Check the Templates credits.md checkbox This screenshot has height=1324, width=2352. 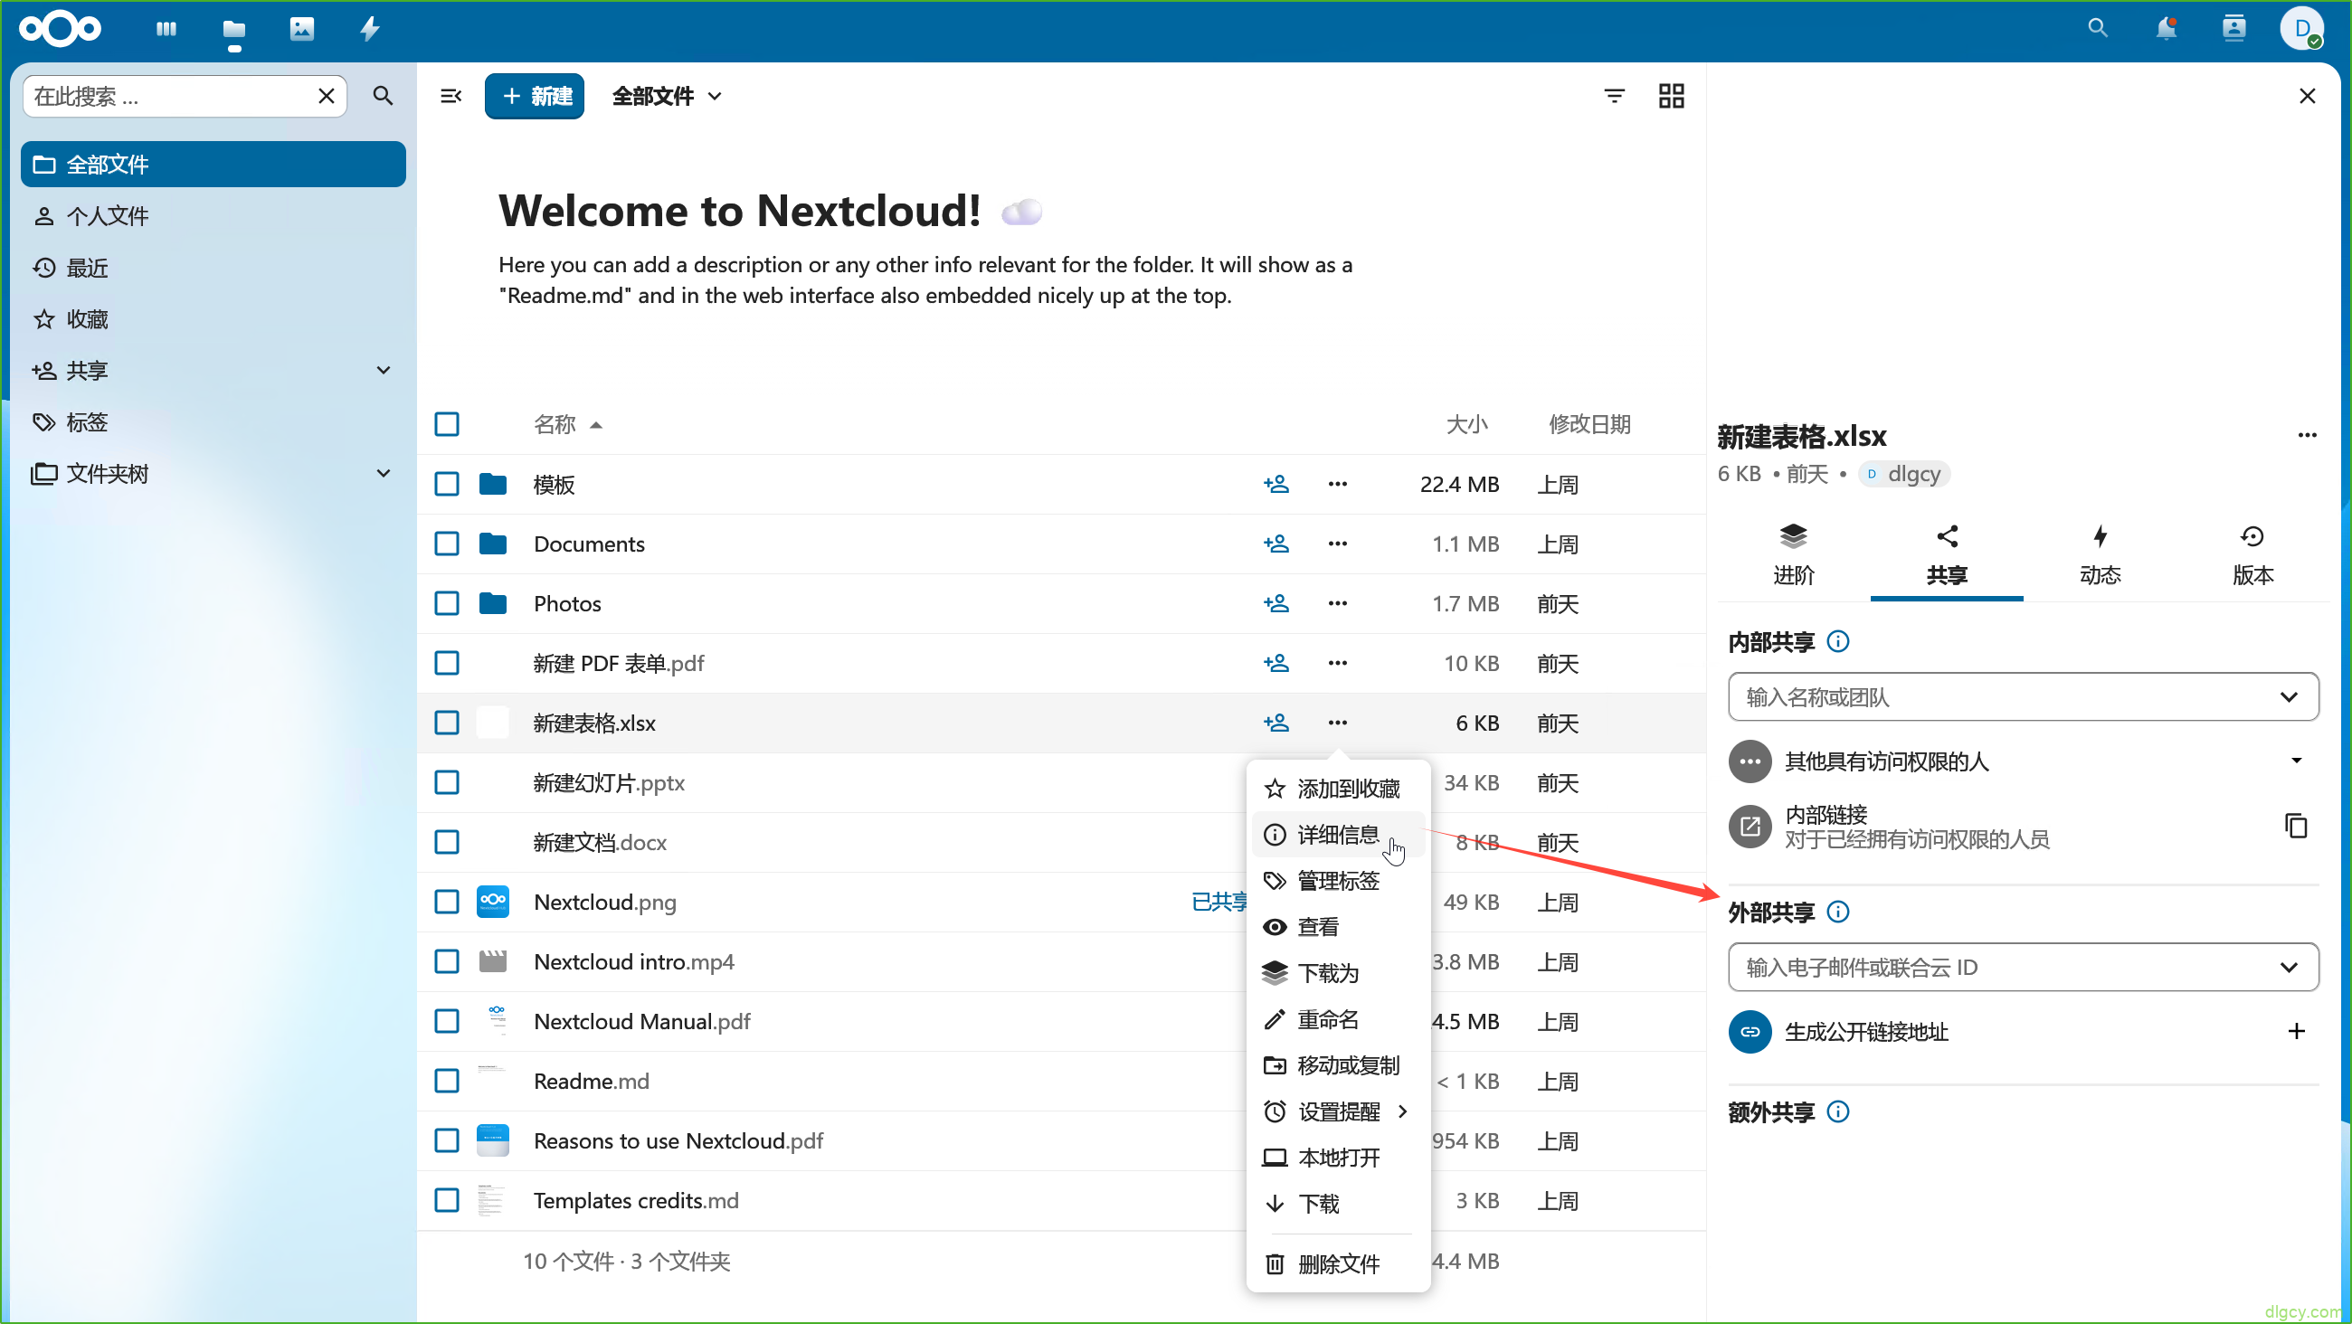(x=447, y=1200)
